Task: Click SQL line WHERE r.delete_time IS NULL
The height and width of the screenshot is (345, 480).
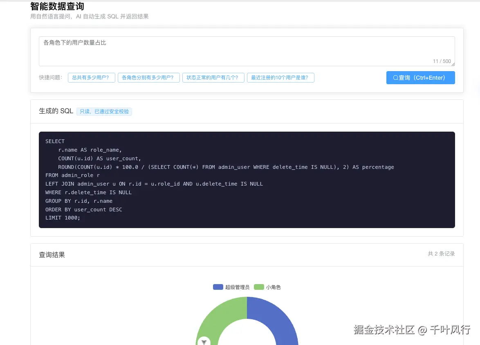Action: [x=88, y=192]
